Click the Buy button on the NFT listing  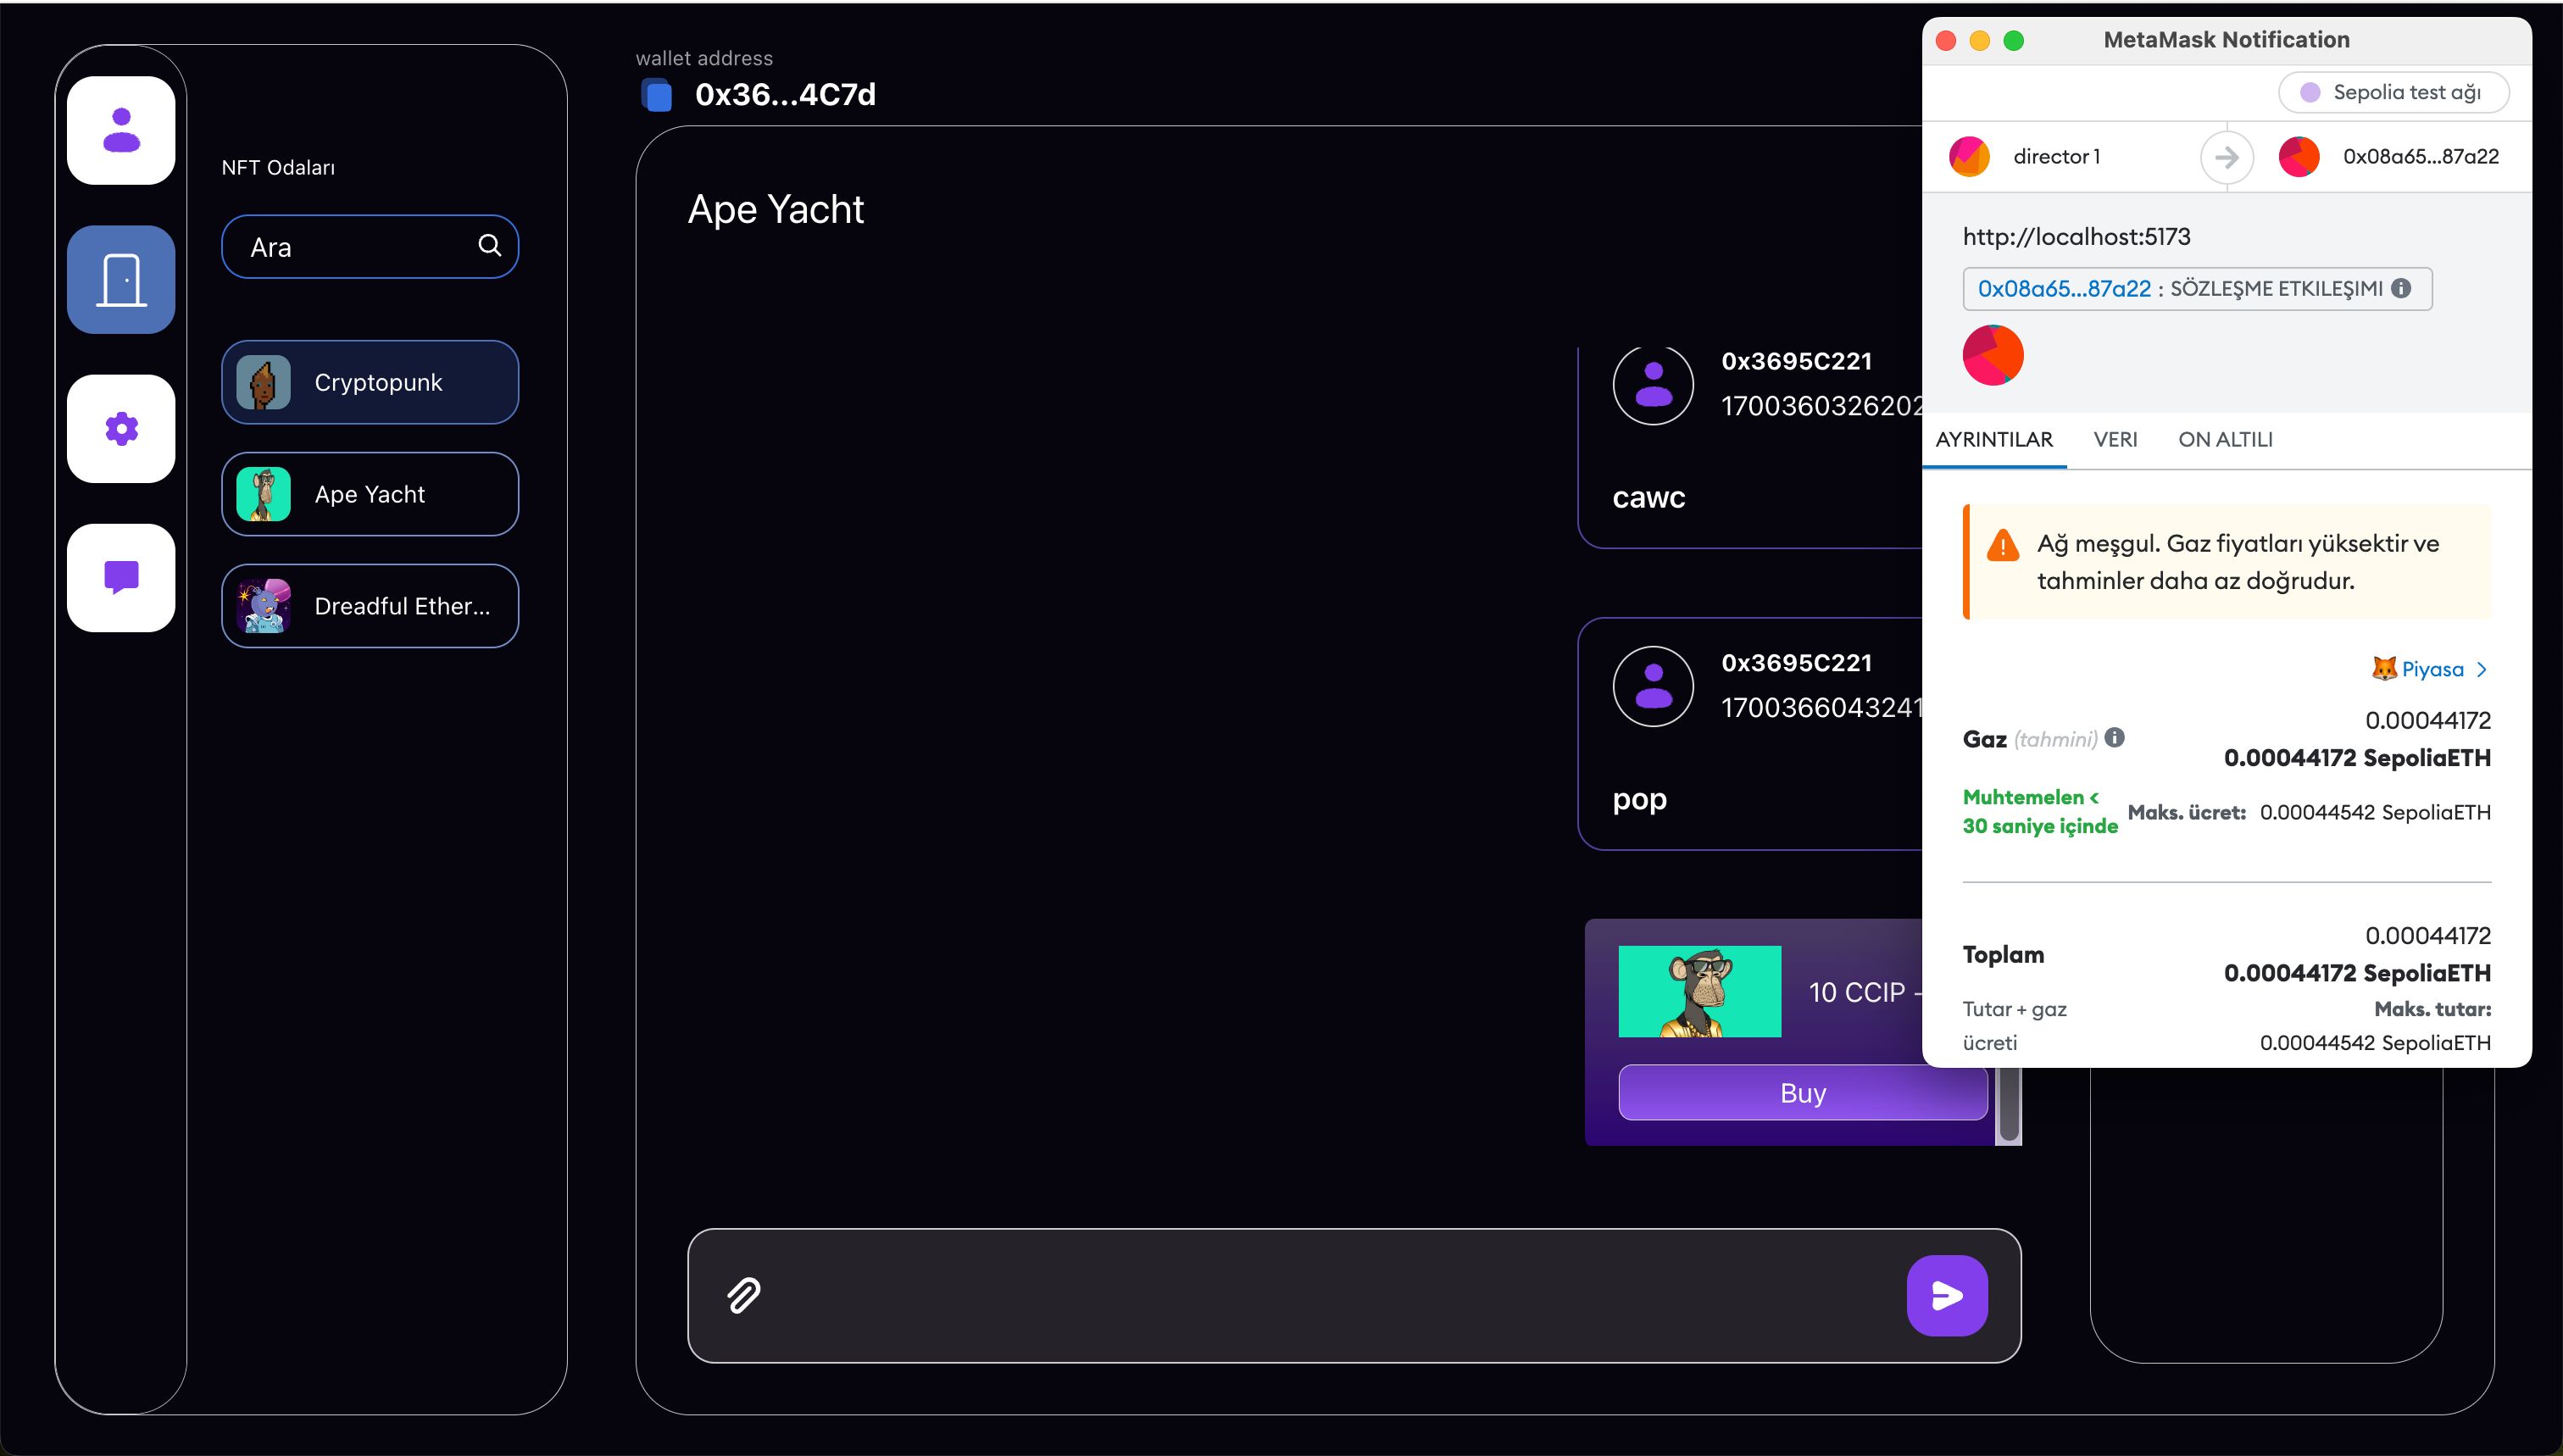[1803, 1092]
